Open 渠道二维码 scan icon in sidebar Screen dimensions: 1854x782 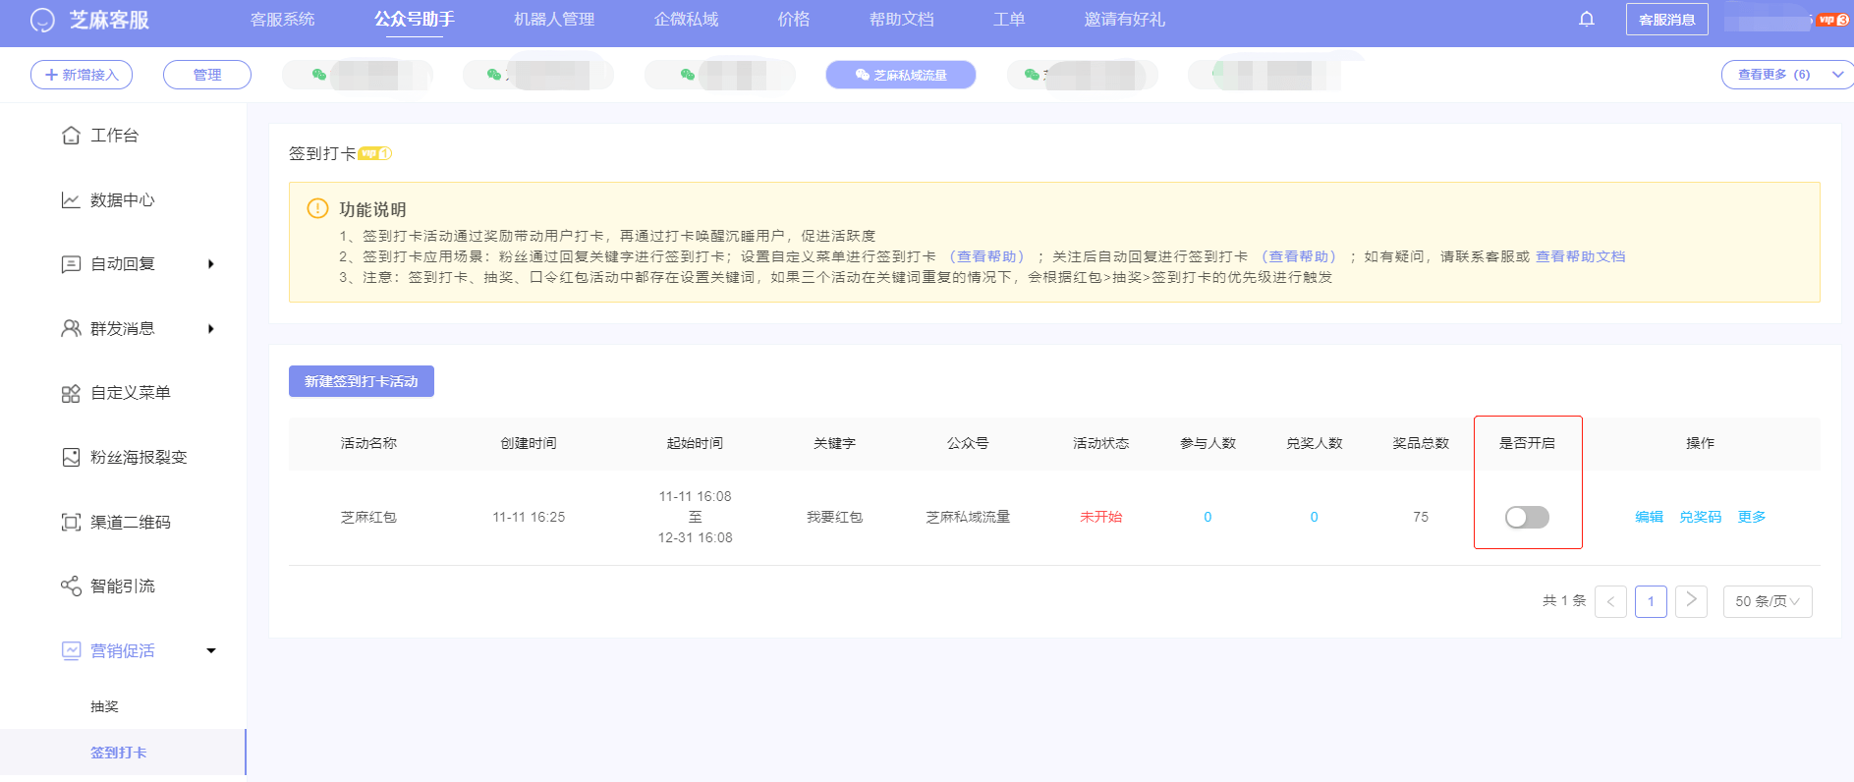71,523
